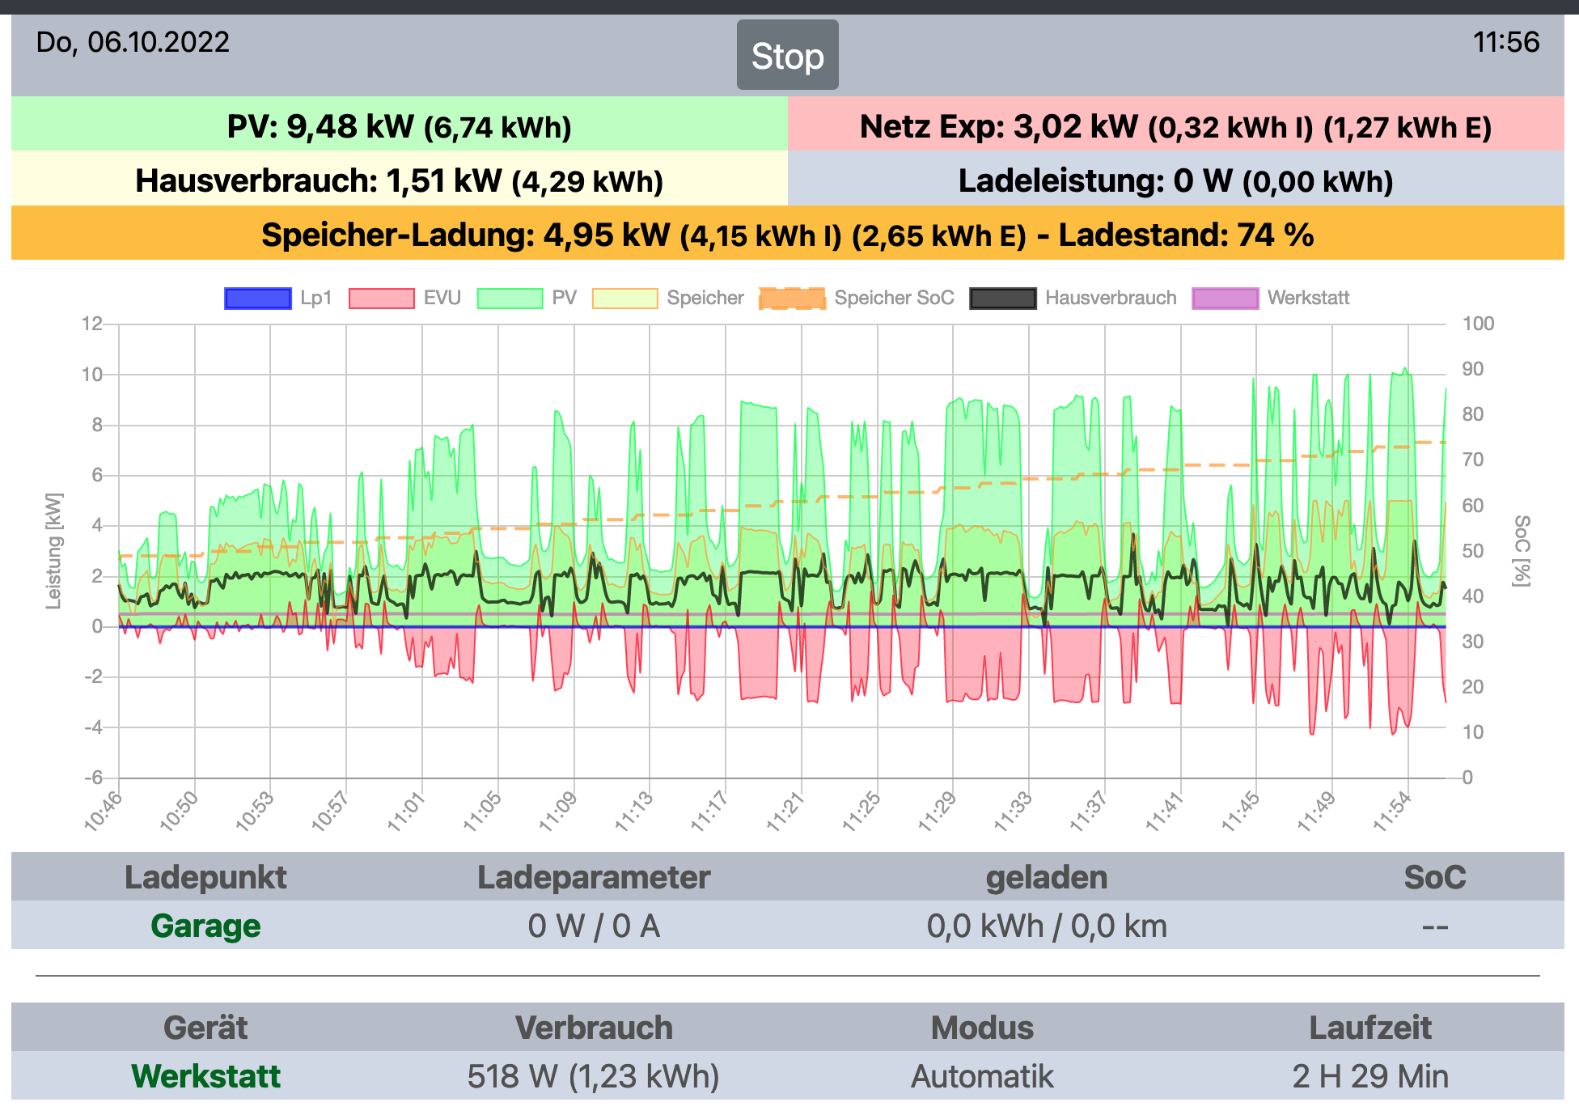The width and height of the screenshot is (1579, 1115).
Task: Click the 11:21 time axis label
Action: pos(785,812)
